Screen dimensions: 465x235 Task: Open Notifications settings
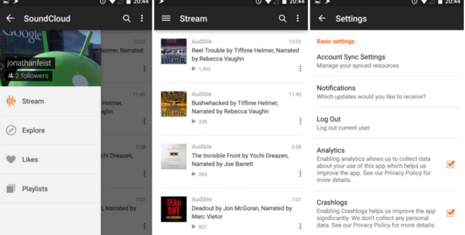tap(387, 92)
